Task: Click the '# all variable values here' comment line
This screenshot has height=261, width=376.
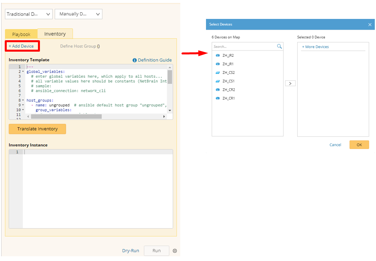Action: (99, 81)
